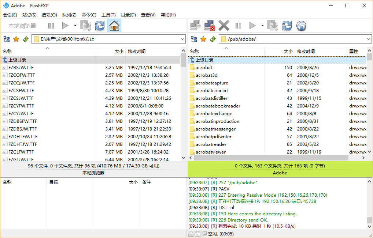Open the 工具(T) menu
Screen dimensions: 373x238
108,15
